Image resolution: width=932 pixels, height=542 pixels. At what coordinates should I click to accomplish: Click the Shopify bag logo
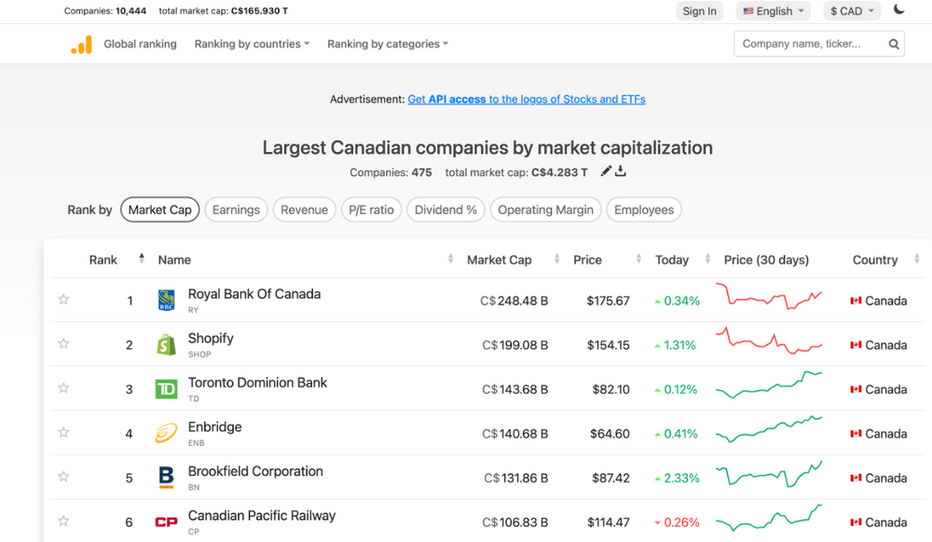pyautogui.click(x=167, y=345)
